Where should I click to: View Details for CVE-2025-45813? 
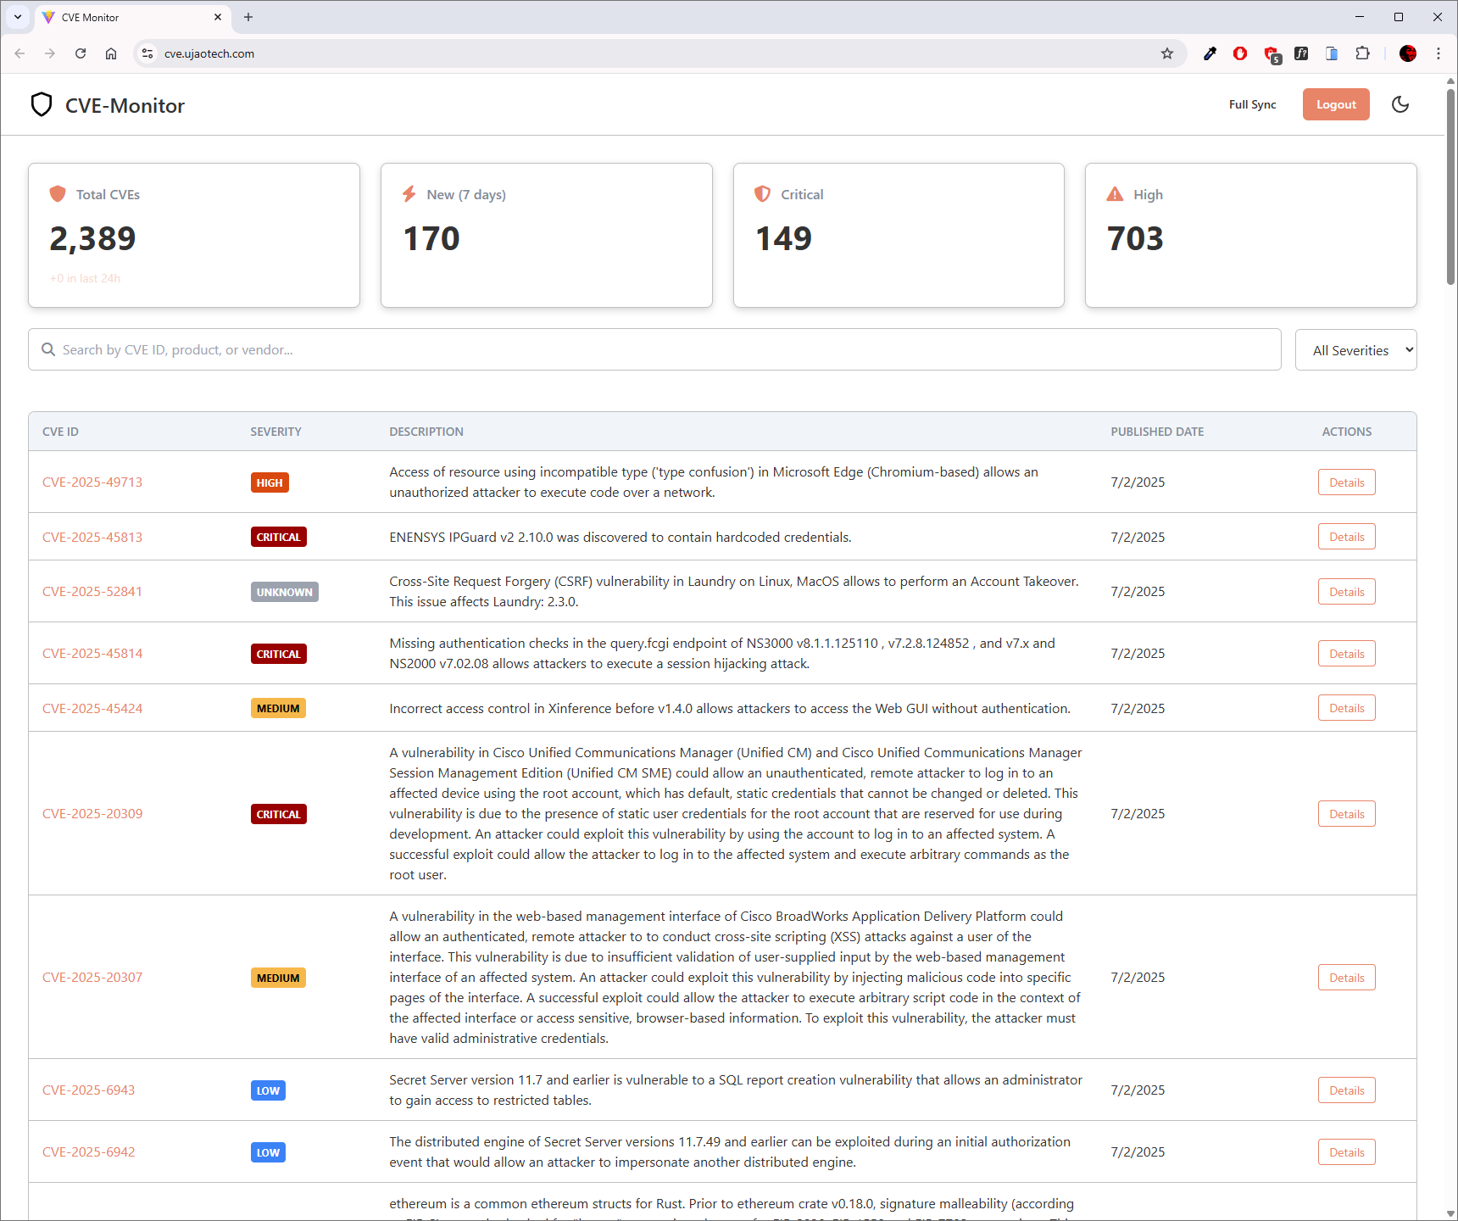click(x=1346, y=537)
